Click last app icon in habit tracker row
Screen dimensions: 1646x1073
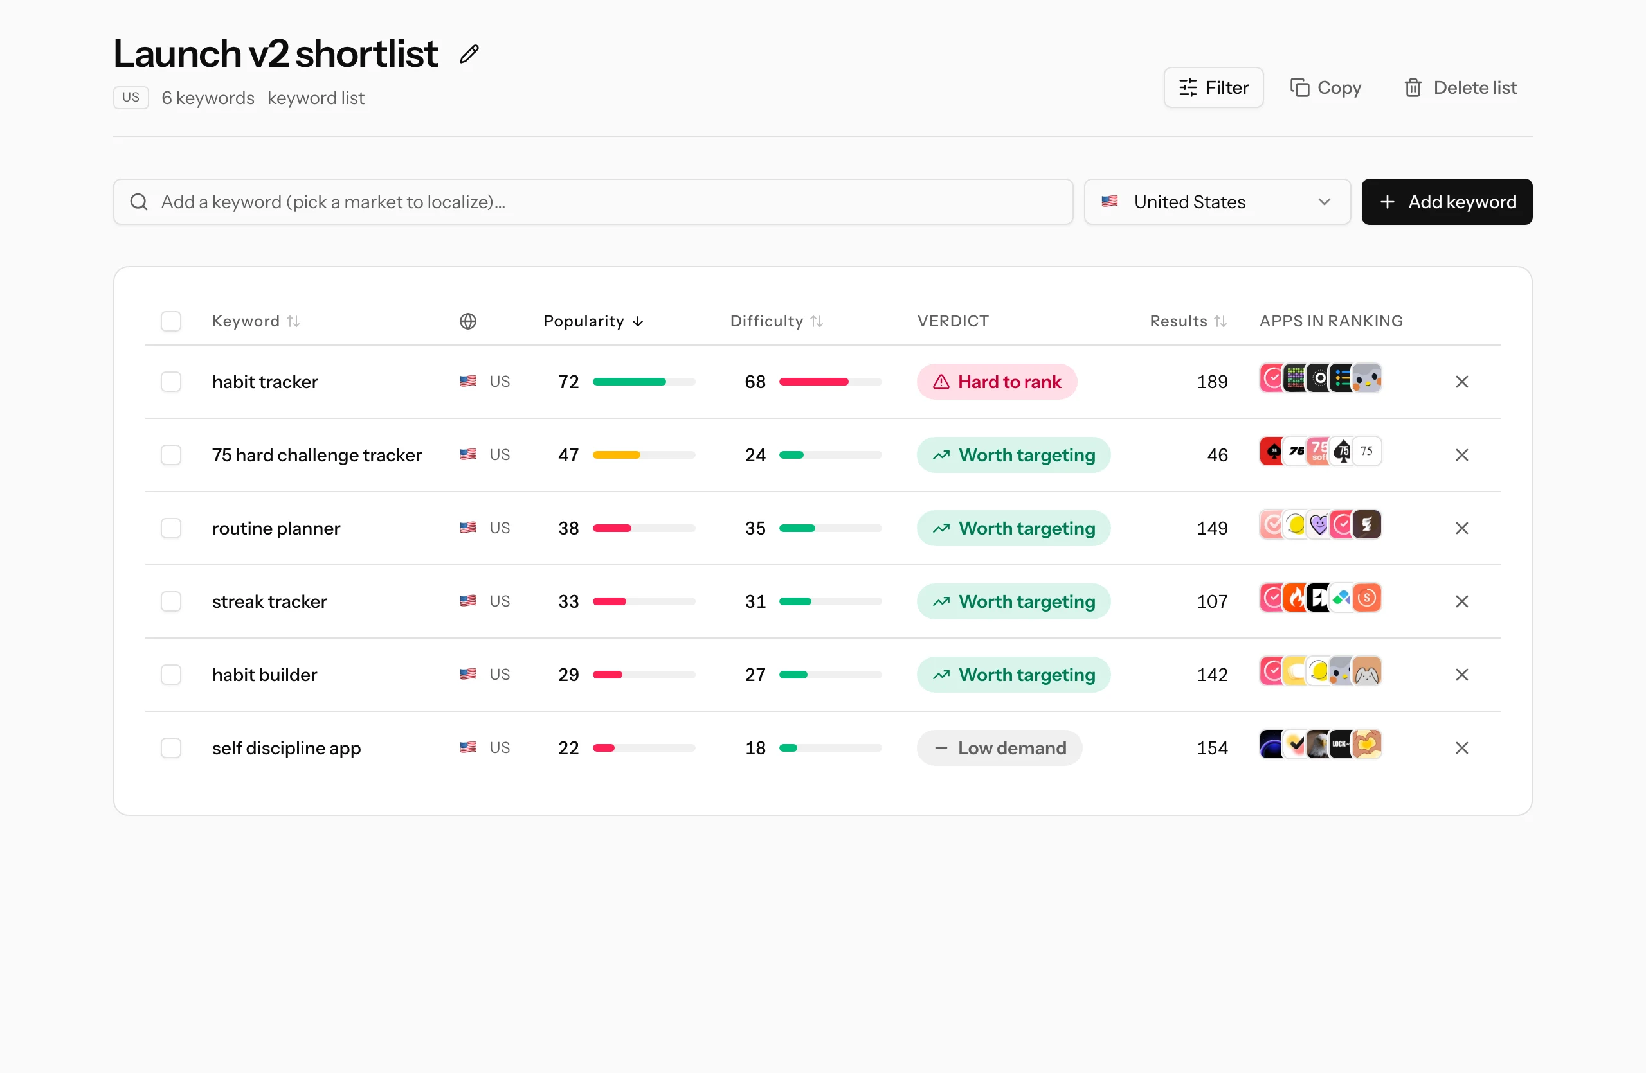pyautogui.click(x=1368, y=378)
